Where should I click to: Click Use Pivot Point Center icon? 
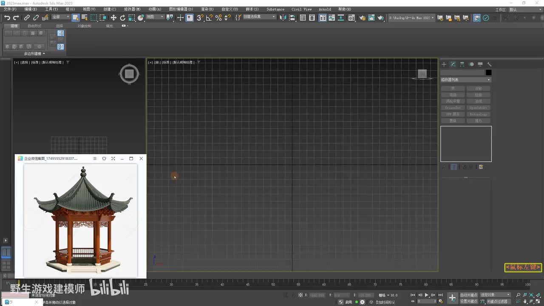click(x=170, y=17)
